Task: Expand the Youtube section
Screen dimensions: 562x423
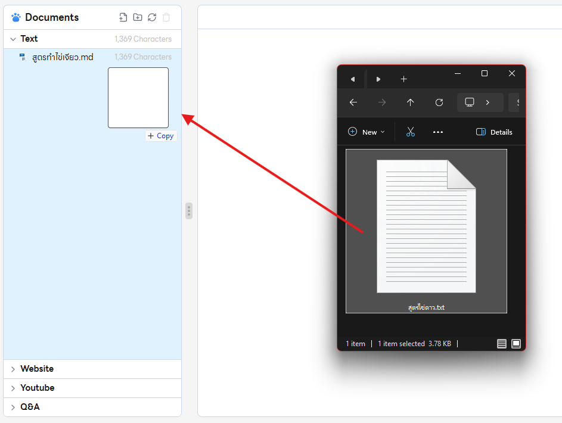Action: [13, 388]
